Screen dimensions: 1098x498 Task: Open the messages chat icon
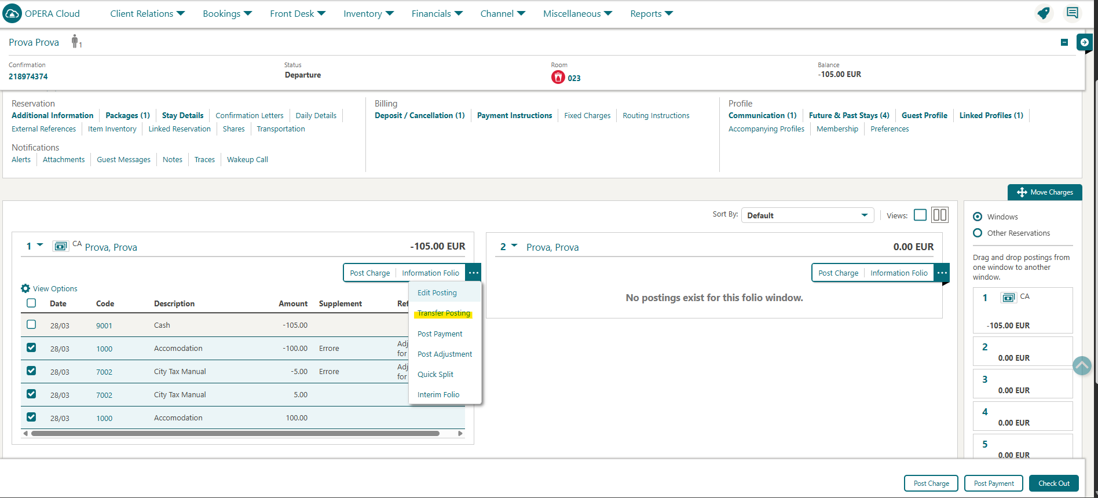[x=1072, y=13]
